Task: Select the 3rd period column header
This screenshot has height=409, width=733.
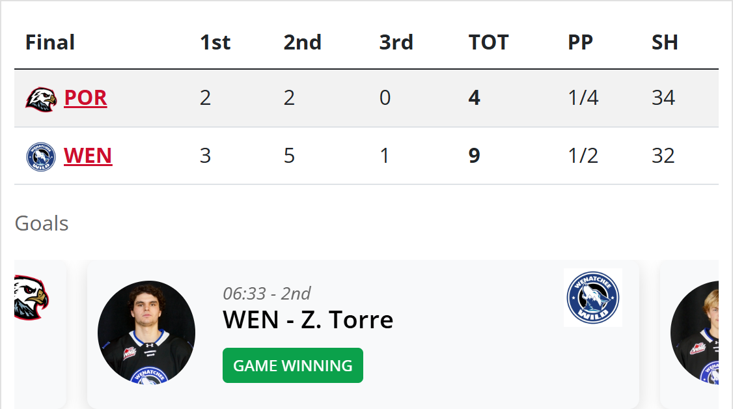Action: pyautogui.click(x=396, y=42)
